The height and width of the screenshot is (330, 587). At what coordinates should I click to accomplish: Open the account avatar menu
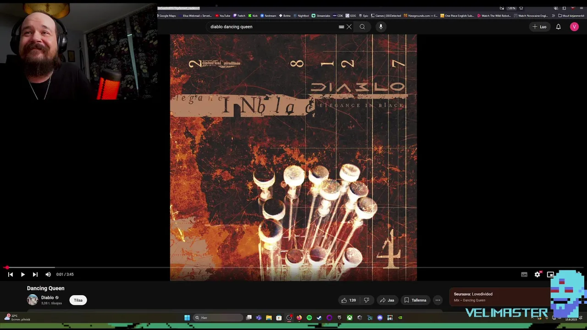tap(574, 27)
